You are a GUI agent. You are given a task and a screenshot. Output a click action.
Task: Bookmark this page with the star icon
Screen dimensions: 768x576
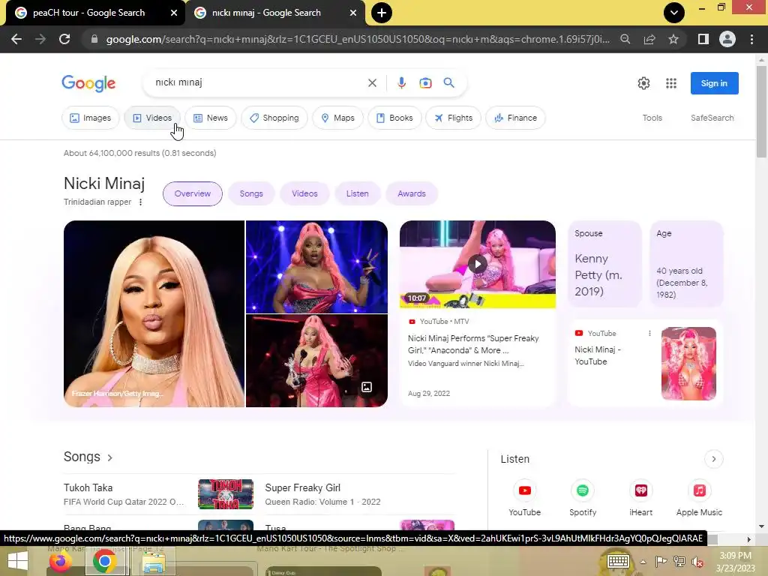point(673,39)
